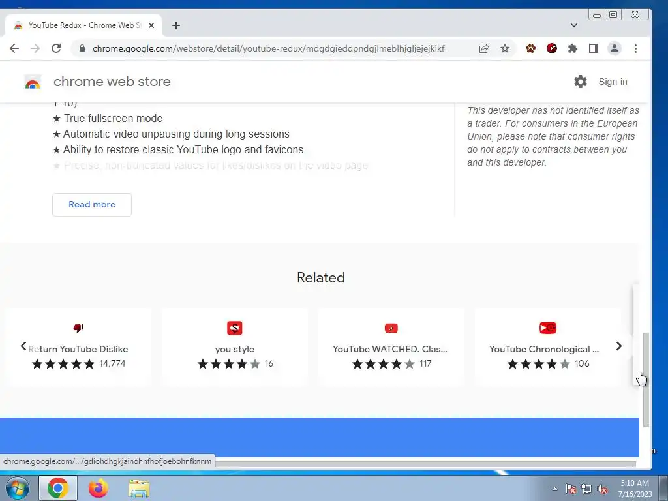Open the you style extension card
This screenshot has height=501, width=668.
[x=235, y=347]
